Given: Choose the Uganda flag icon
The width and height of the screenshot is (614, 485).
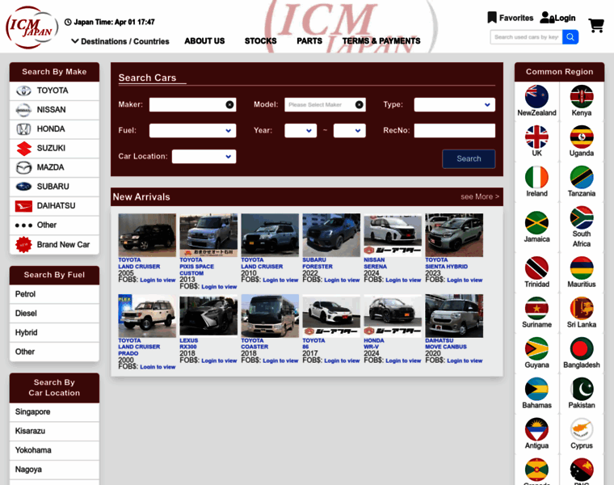Looking at the screenshot, I should click(x=582, y=137).
